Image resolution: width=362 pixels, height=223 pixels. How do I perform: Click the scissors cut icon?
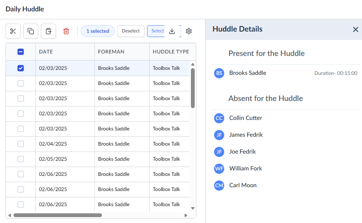tap(13, 31)
